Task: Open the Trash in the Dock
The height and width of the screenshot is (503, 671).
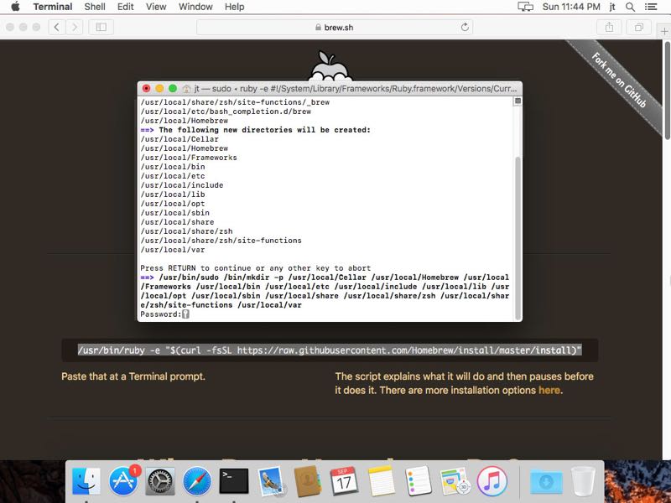Action: point(583,481)
